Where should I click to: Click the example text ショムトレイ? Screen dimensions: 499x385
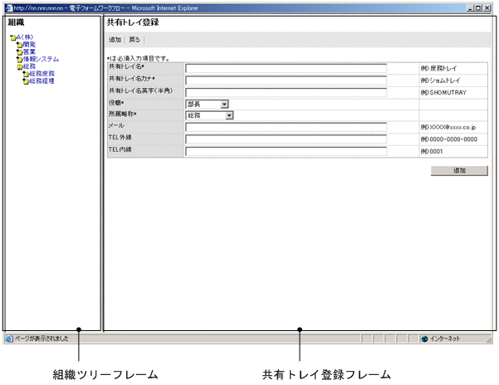coord(445,80)
